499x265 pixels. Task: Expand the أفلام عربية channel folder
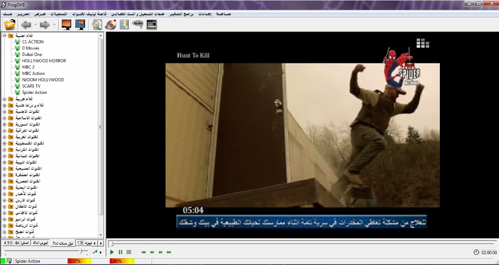click(x=4, y=99)
